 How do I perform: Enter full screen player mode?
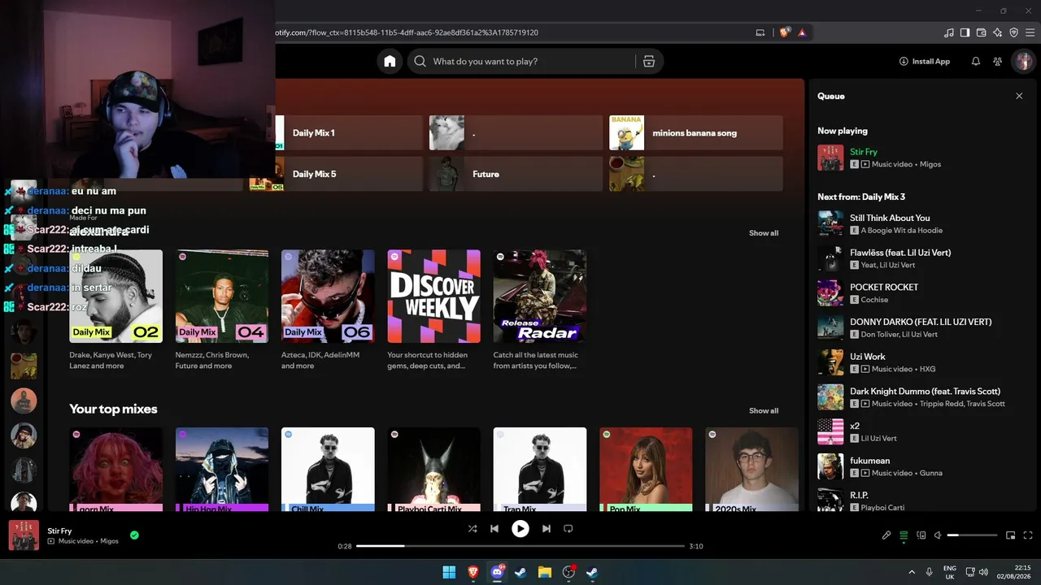click(x=1028, y=535)
